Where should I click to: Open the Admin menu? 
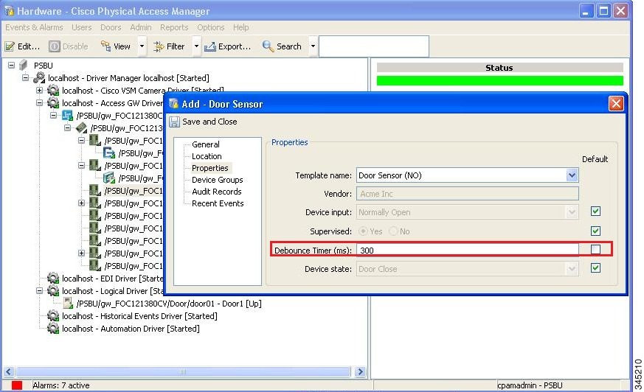coord(140,27)
